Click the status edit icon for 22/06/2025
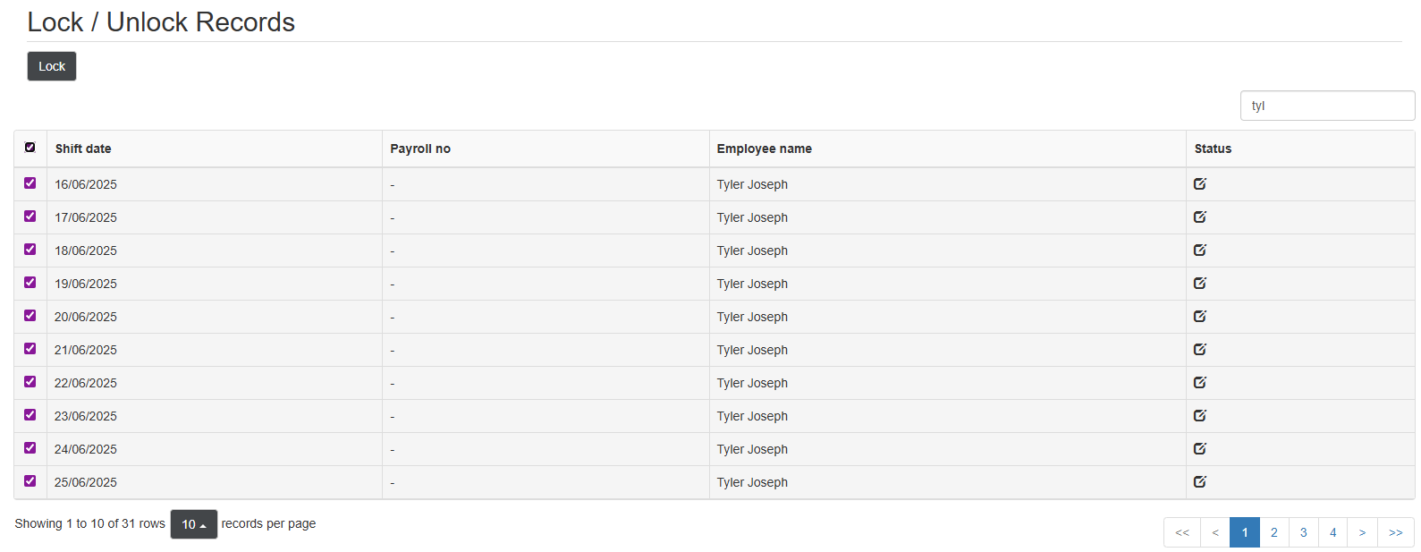Screen dimensions: 1421x552 1199,383
